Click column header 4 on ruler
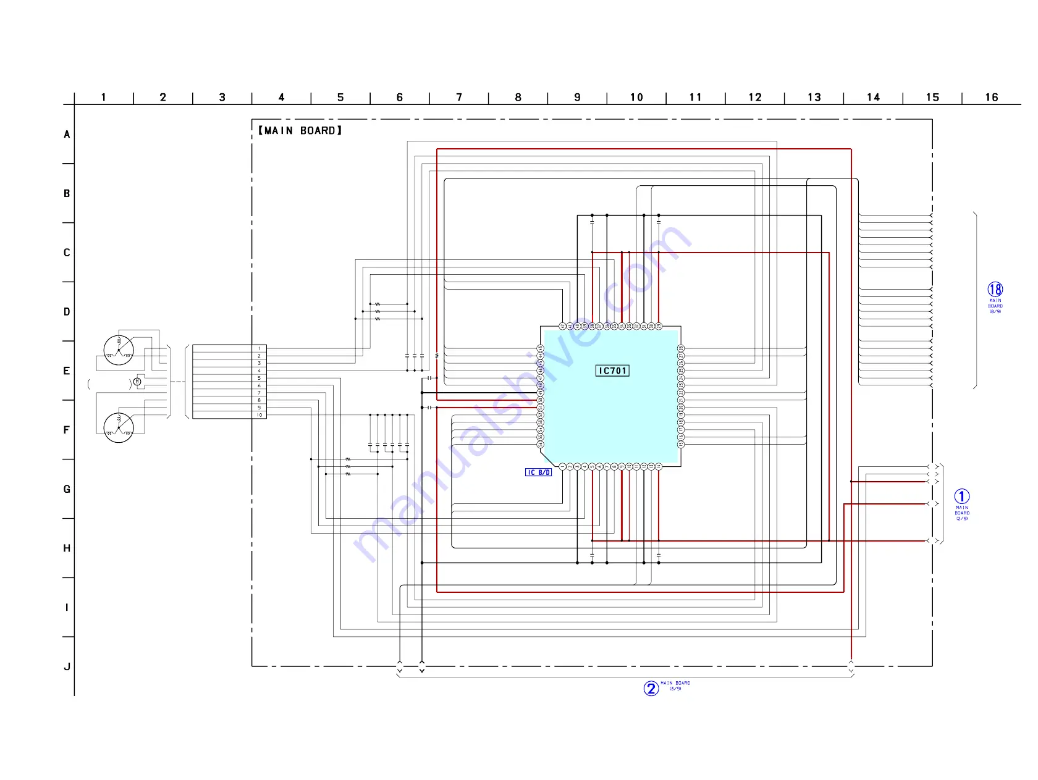Viewport: 1038px width, 780px height. (282, 97)
